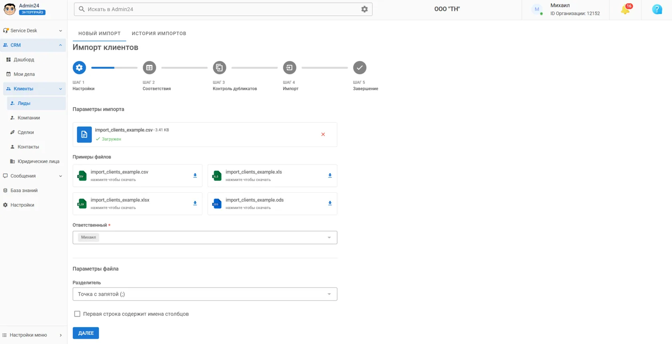Go to Сделки in the sidebar
Screen dimensions: 672x344
(36, 132)
